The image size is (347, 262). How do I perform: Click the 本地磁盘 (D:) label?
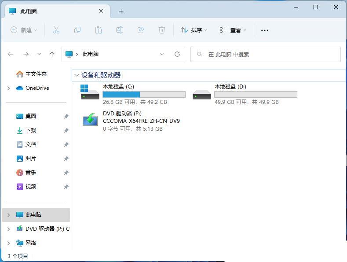(230, 87)
